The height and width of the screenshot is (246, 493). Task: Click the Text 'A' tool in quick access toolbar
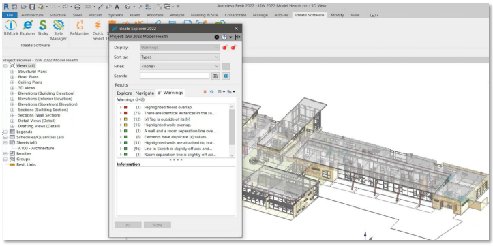click(117, 6)
